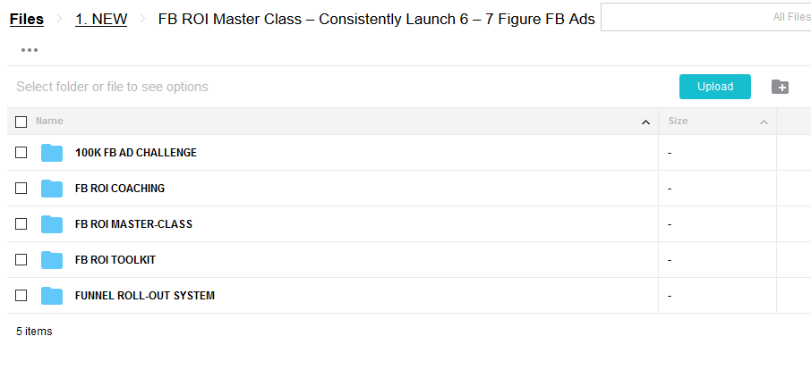Image resolution: width=811 pixels, height=370 pixels.
Task: Toggle the Name column sort arrow
Action: click(645, 122)
